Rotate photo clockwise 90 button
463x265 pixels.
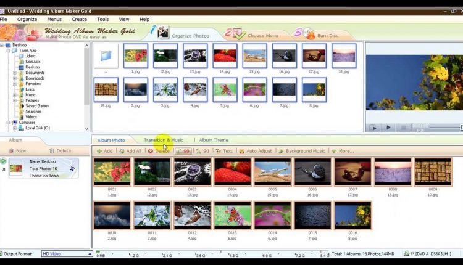pos(202,151)
